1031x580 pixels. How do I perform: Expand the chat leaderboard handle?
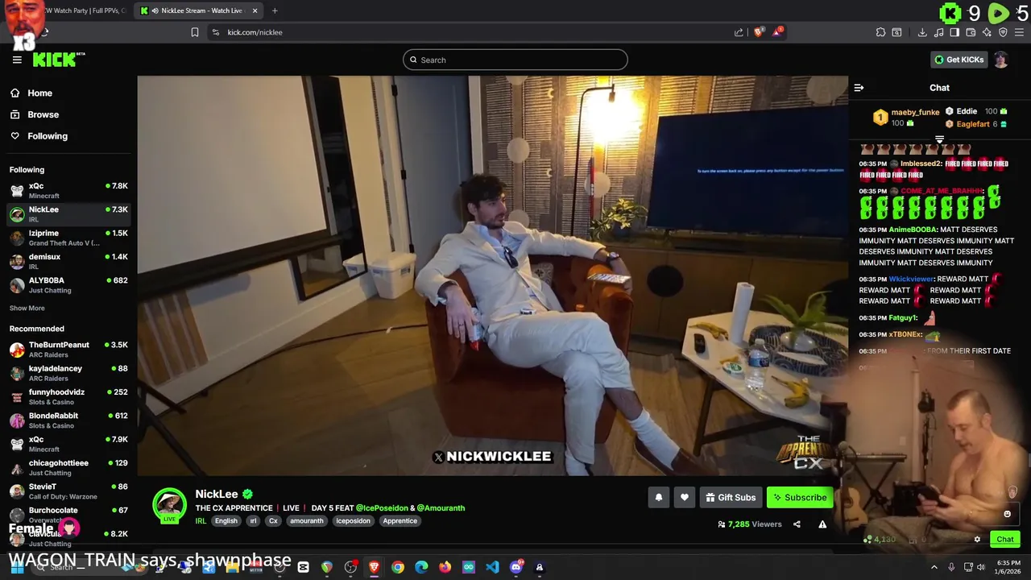click(939, 139)
